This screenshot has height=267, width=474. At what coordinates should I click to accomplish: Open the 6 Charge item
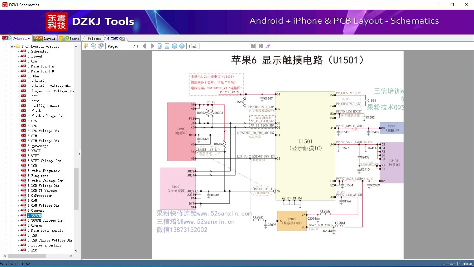point(35,225)
